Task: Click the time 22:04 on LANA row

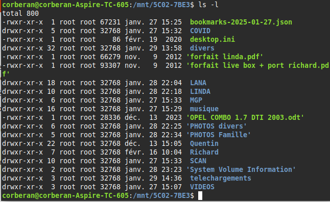Action: pos(172,83)
